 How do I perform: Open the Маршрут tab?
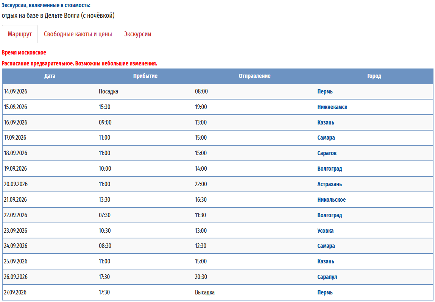20,34
